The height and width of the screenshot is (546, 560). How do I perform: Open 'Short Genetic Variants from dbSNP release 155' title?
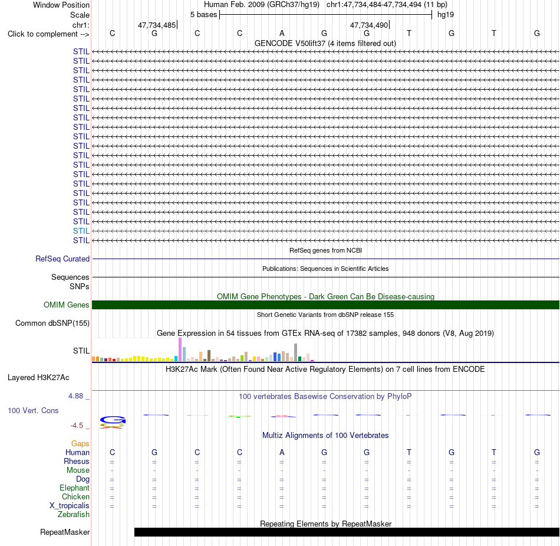[325, 315]
